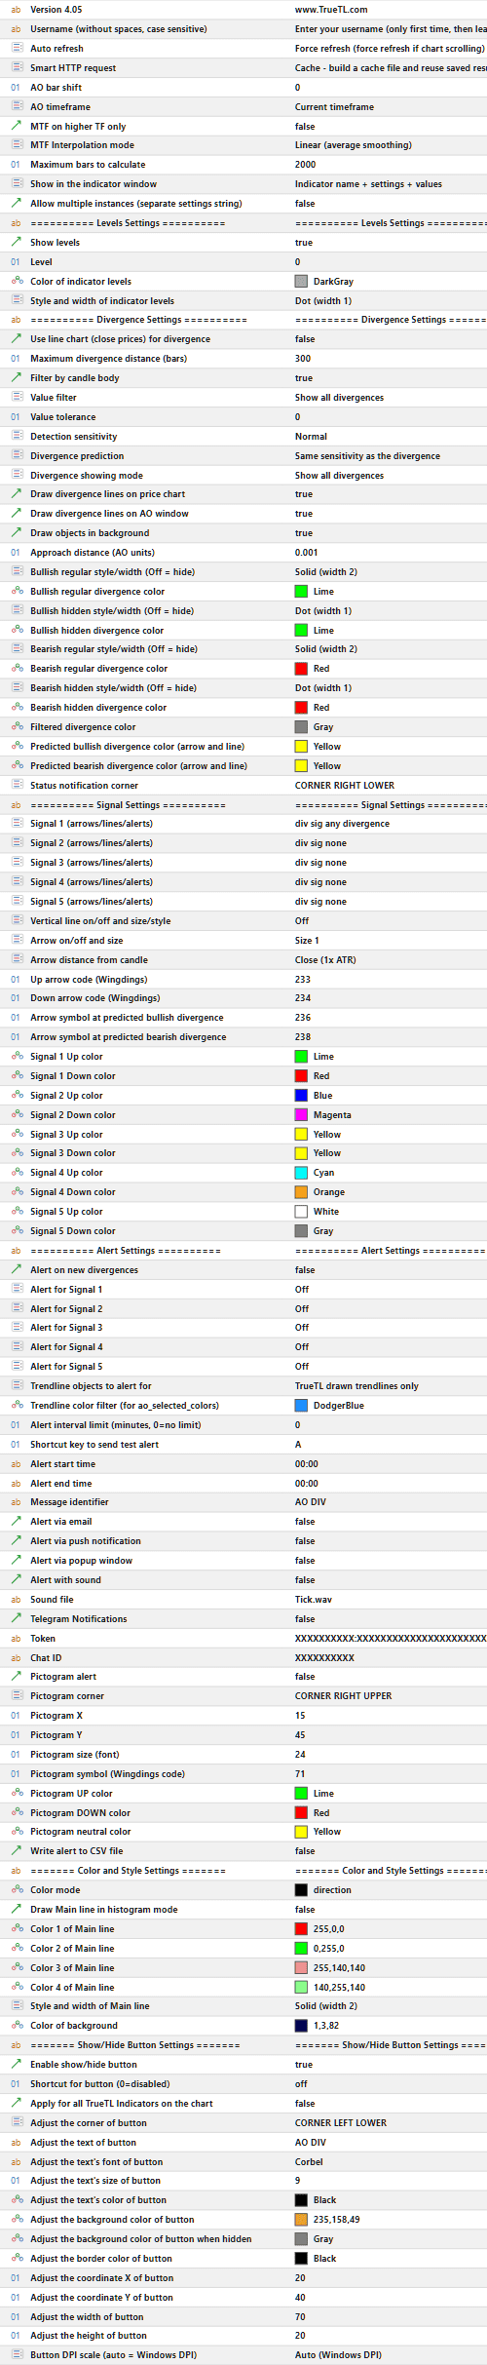Click the Chat ID value XXXXXXXXXX

point(324,1658)
